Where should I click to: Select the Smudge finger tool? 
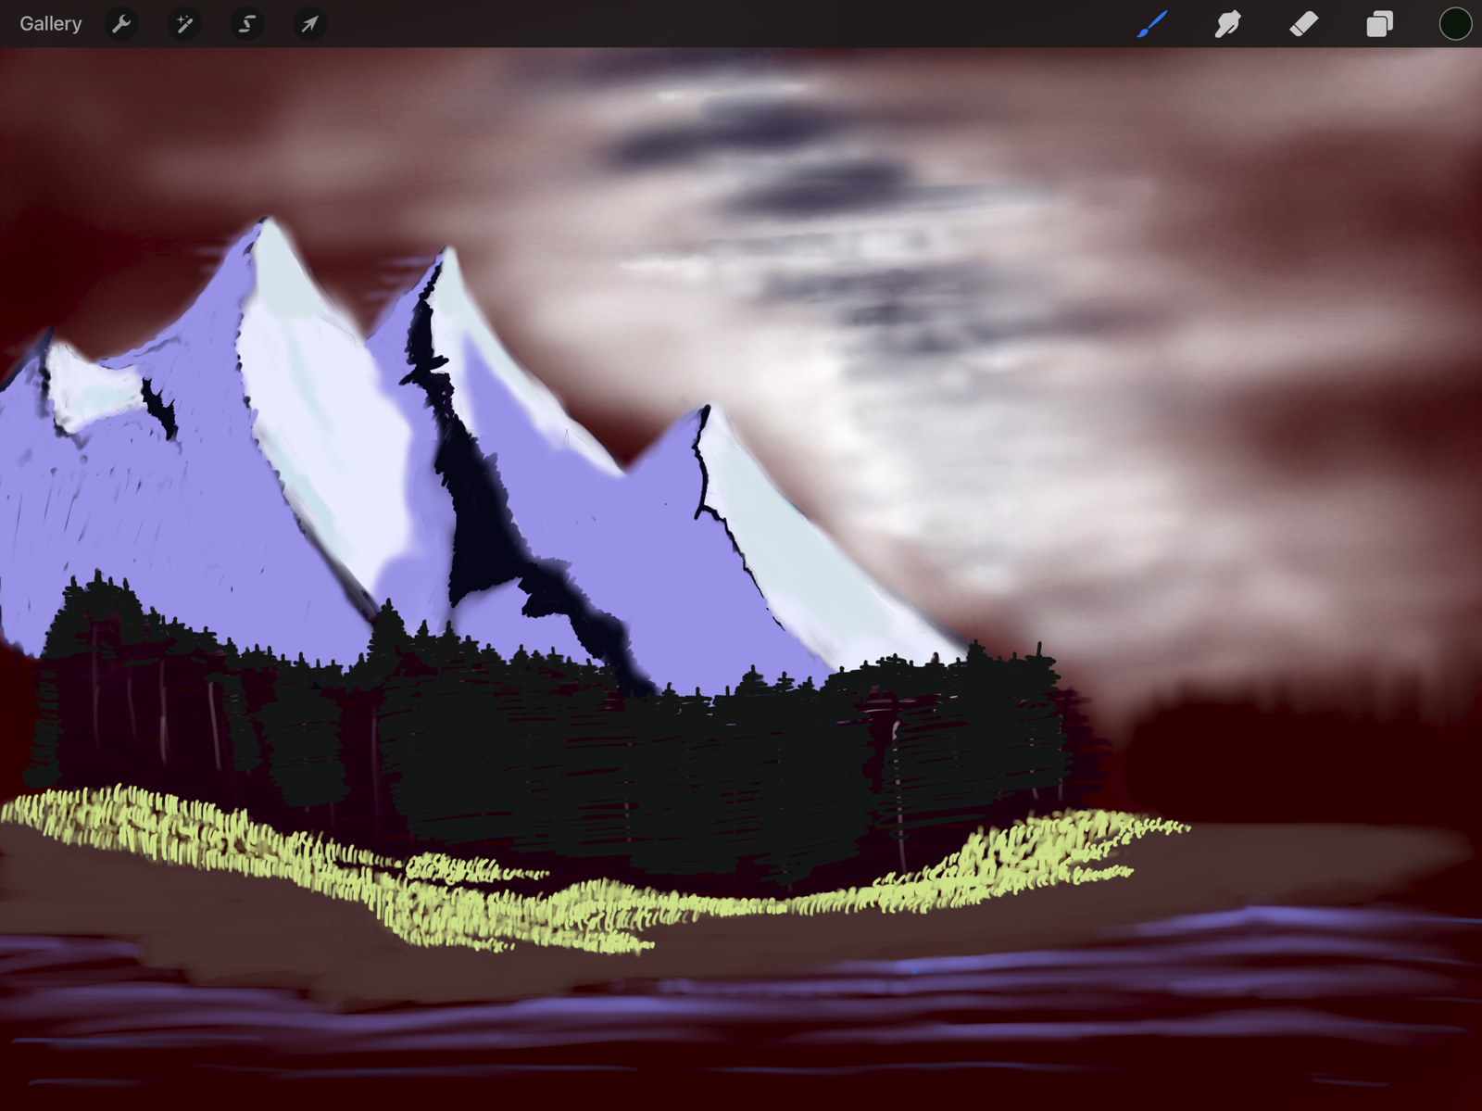pyautogui.click(x=1227, y=24)
